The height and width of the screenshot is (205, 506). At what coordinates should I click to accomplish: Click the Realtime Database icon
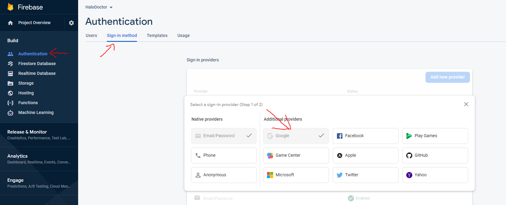[10, 73]
